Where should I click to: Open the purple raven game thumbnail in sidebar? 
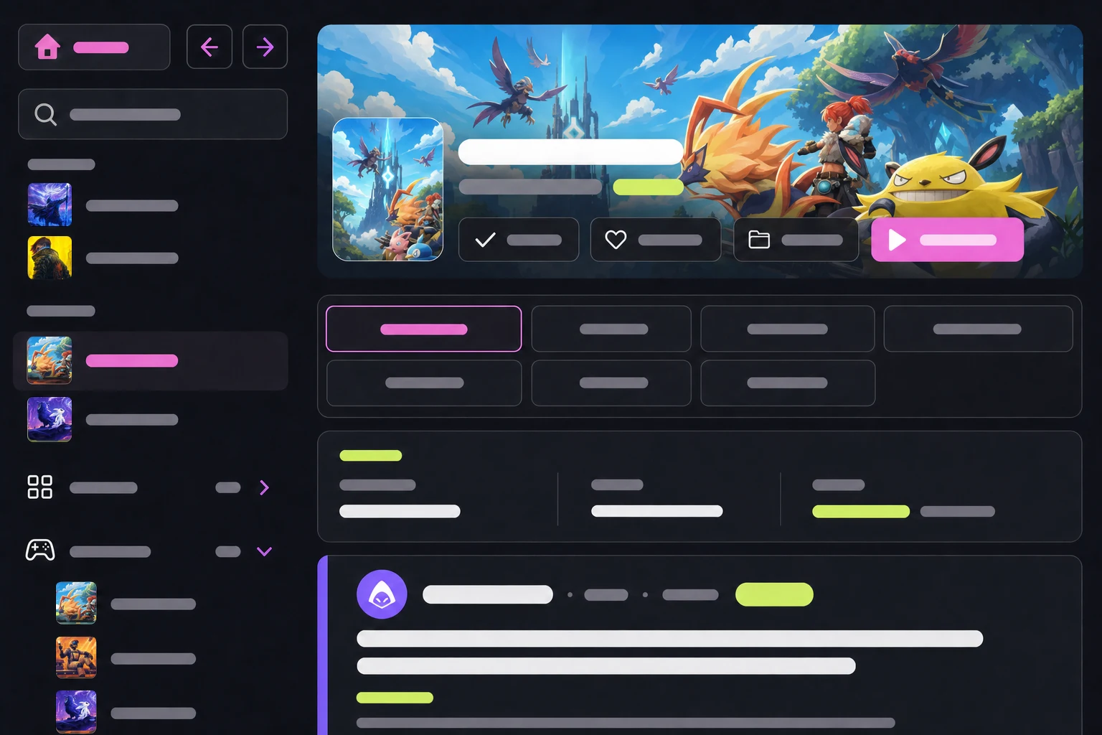(50, 419)
